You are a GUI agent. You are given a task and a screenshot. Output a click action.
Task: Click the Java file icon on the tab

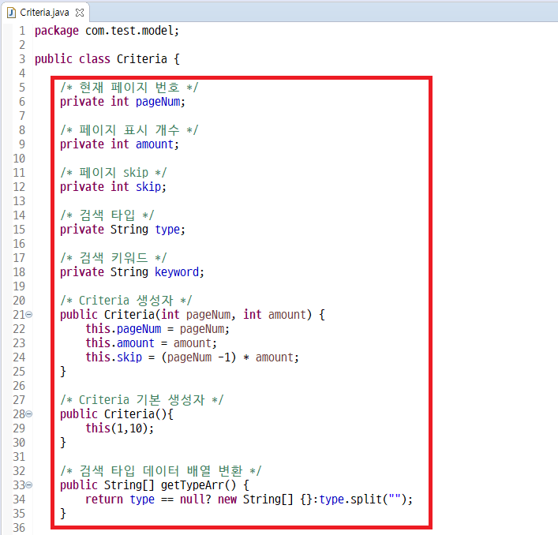pyautogui.click(x=11, y=13)
